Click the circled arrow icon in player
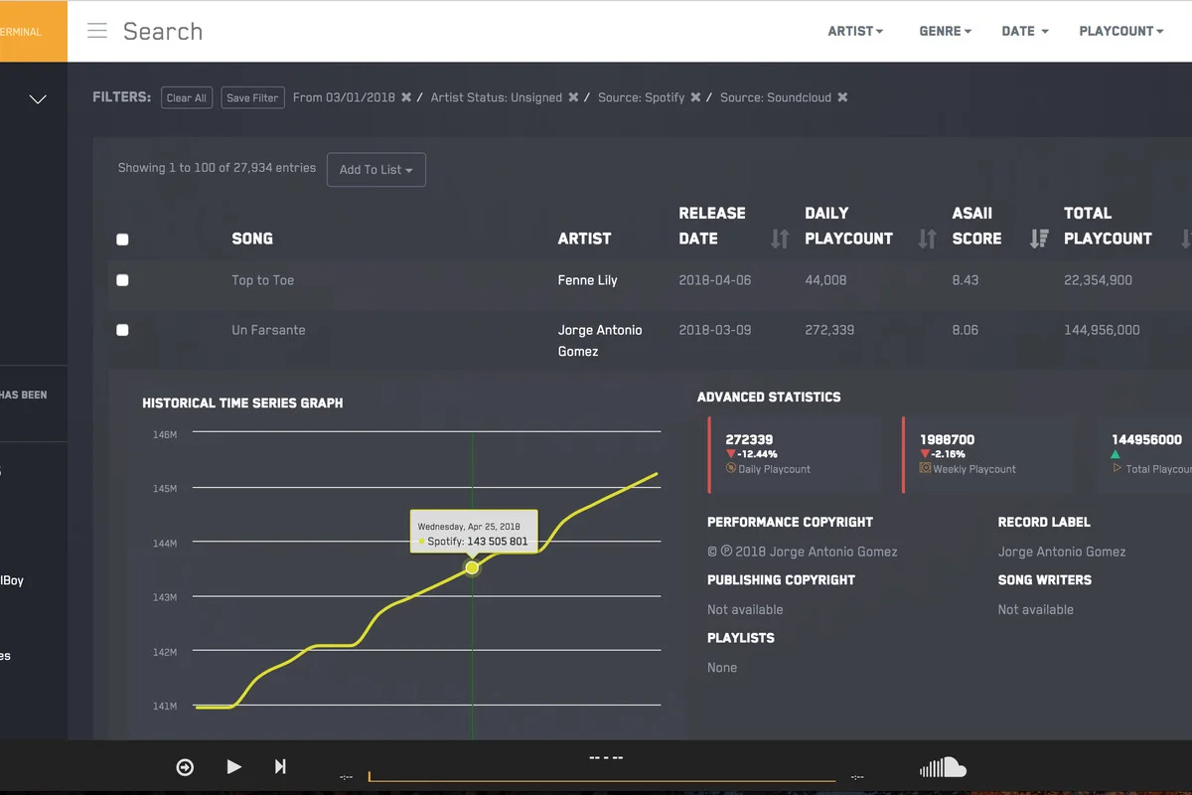 185,766
